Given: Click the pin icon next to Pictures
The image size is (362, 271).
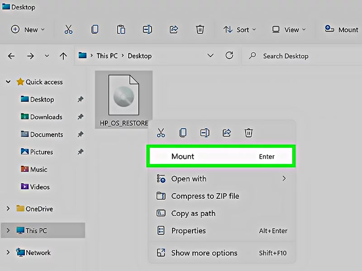Looking at the screenshot, I should (x=80, y=152).
